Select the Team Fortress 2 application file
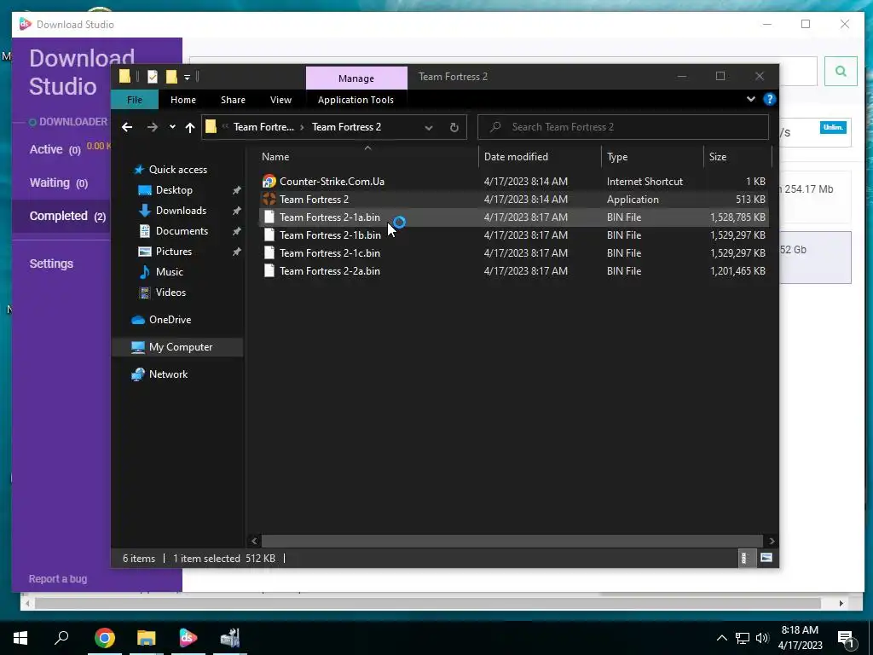The height and width of the screenshot is (655, 873). click(514, 200)
